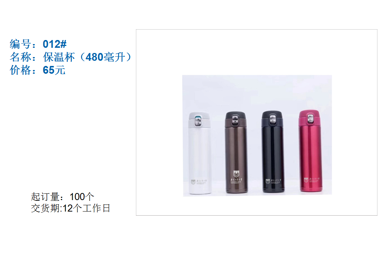Screen dimensions: 383x256
Task: Click the black bottle's lid latch
Action: tap(273, 119)
